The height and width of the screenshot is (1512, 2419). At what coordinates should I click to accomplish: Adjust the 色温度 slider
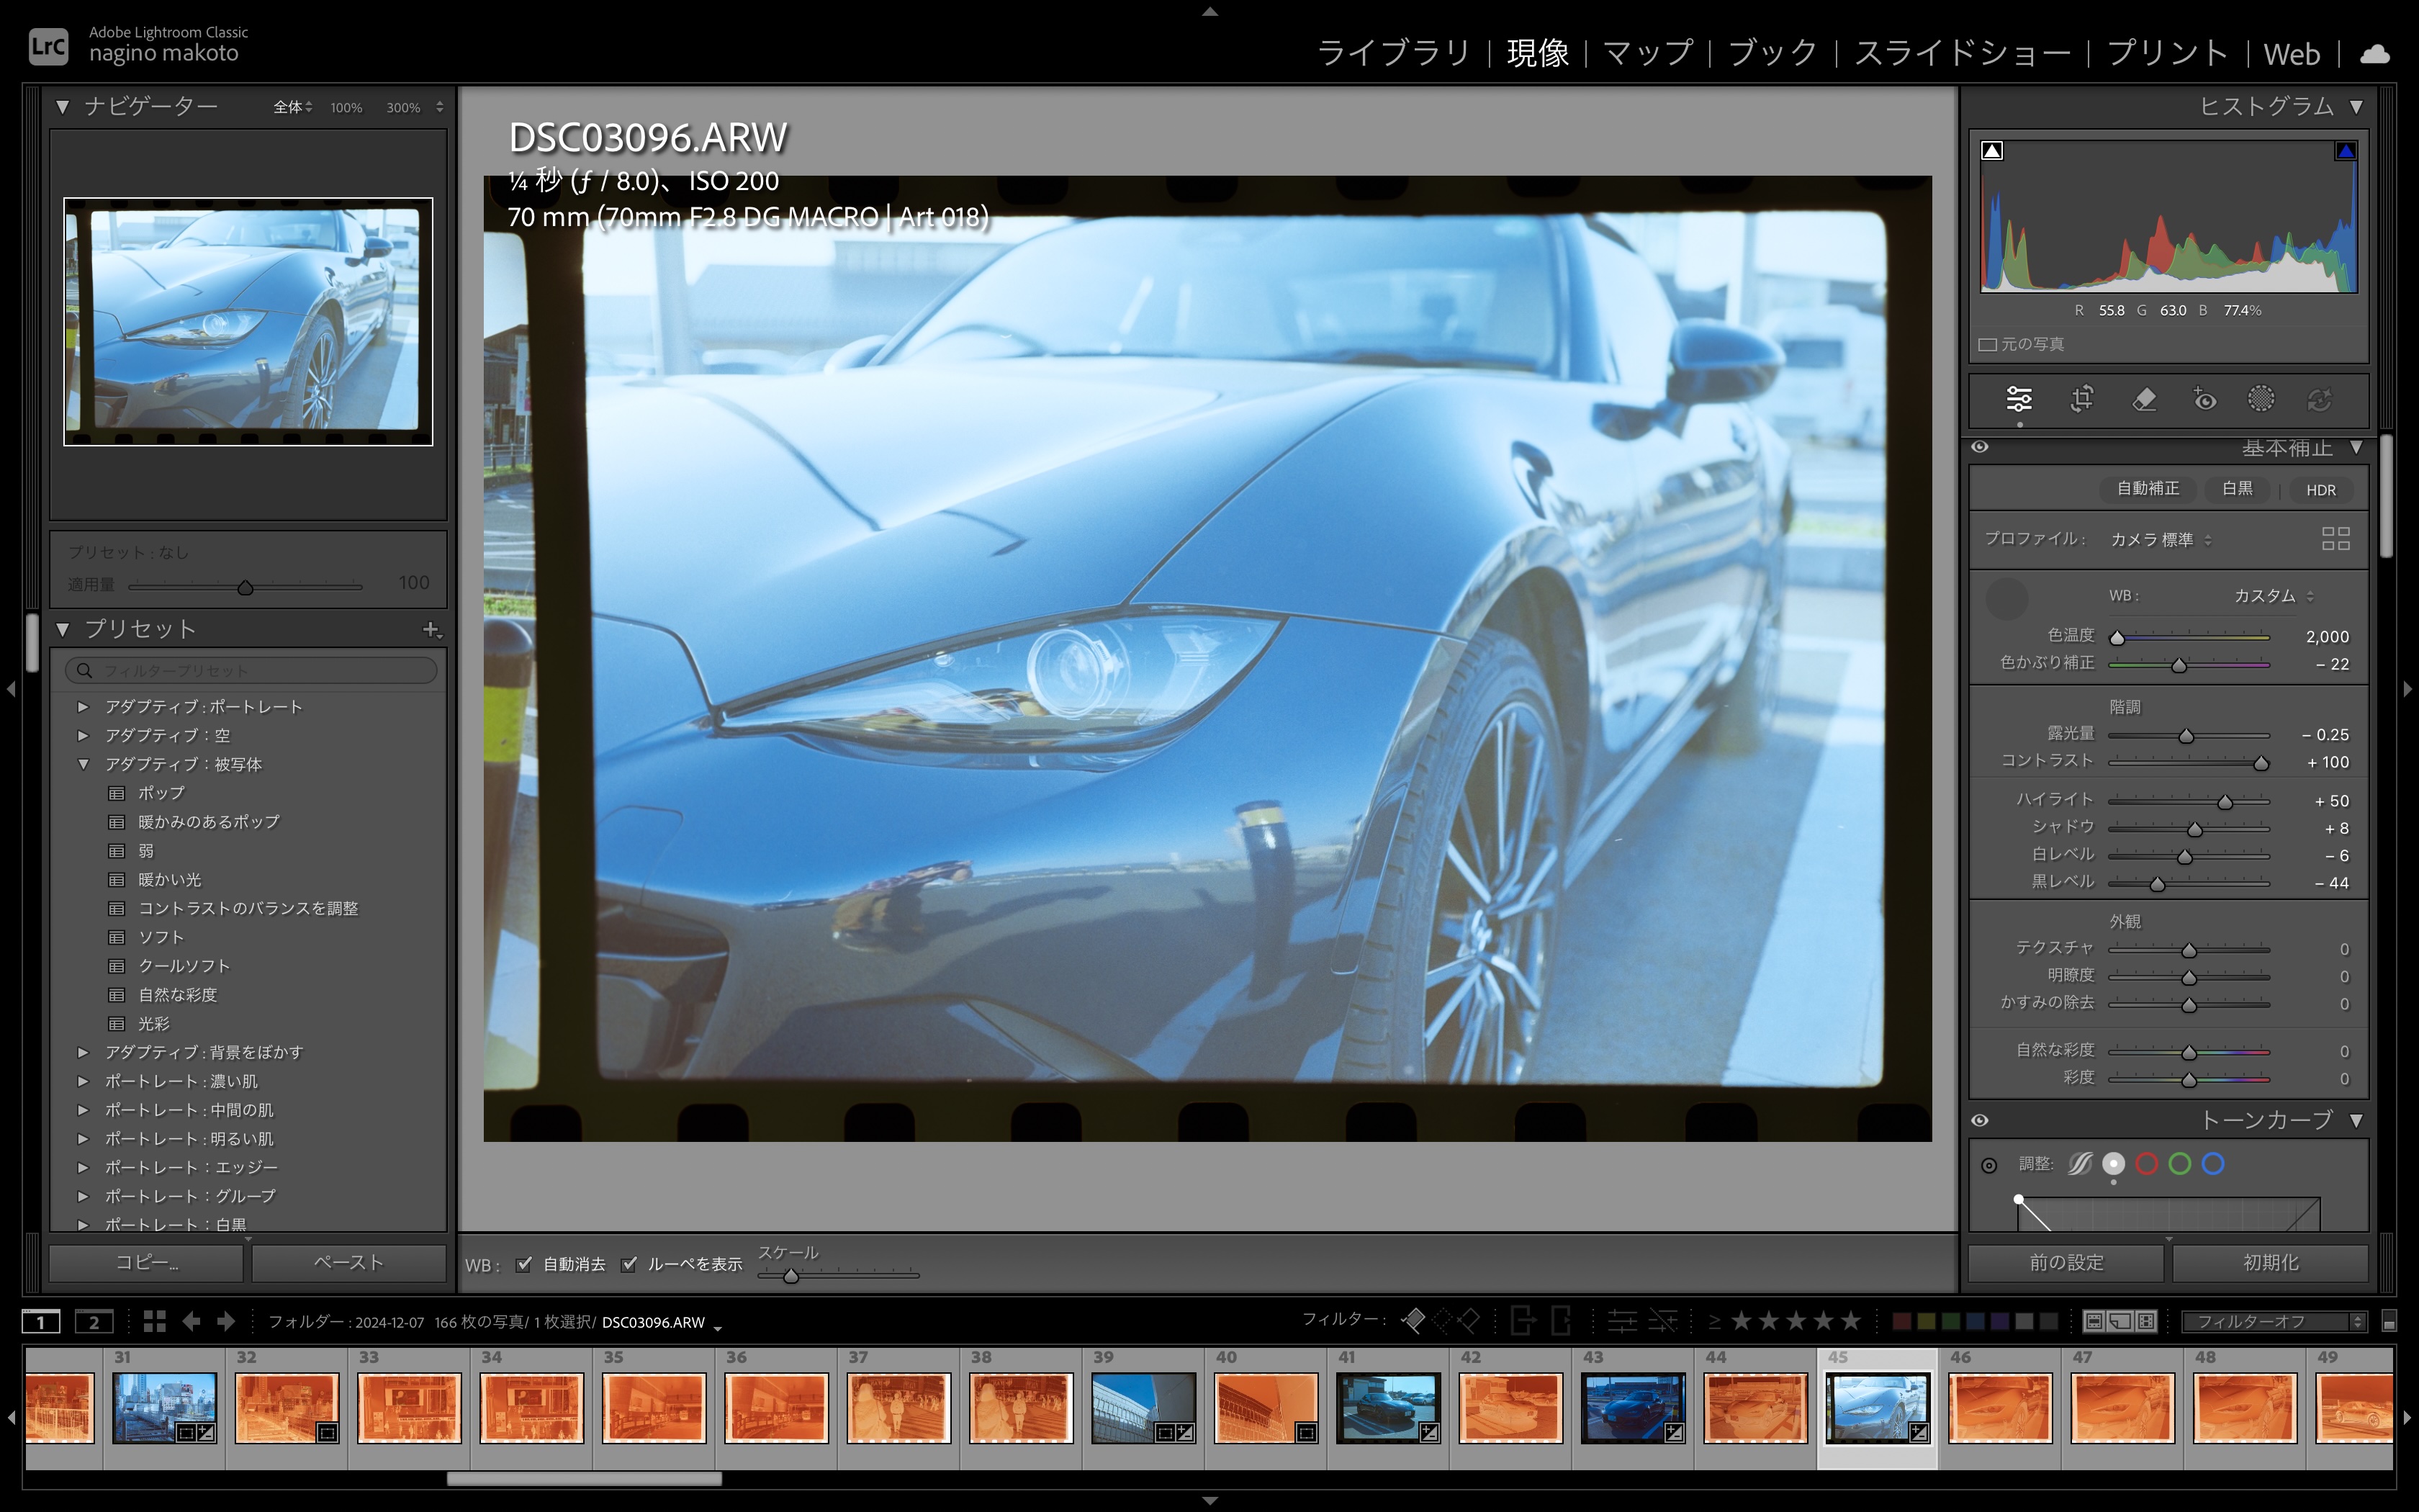2189,638
